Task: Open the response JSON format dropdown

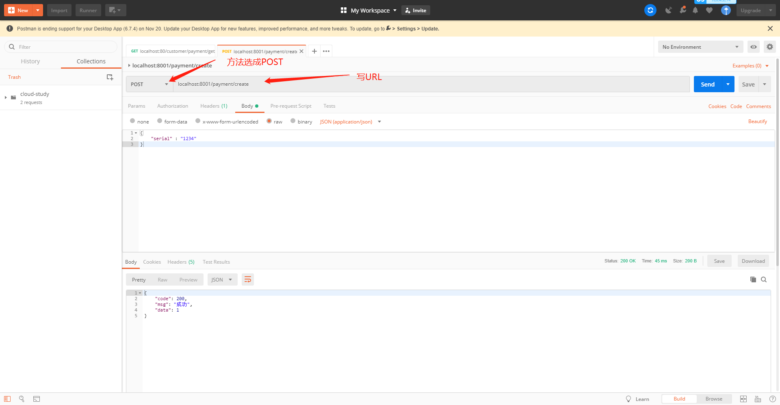Action: coord(222,279)
